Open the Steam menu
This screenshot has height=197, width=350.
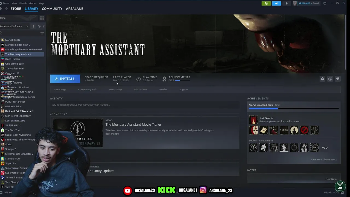click(6, 3)
